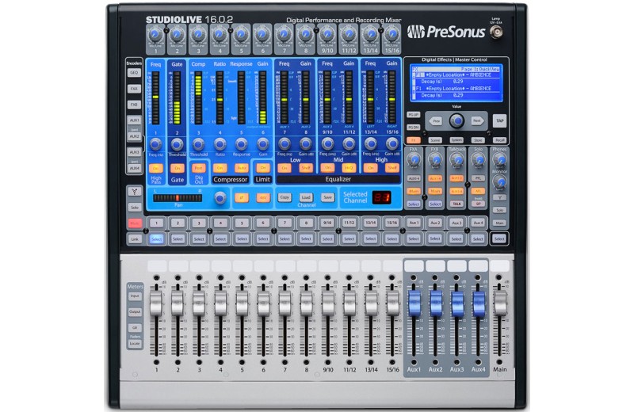Enable the PFL solo button
Screen dimensions: 634x412
pos(478,178)
